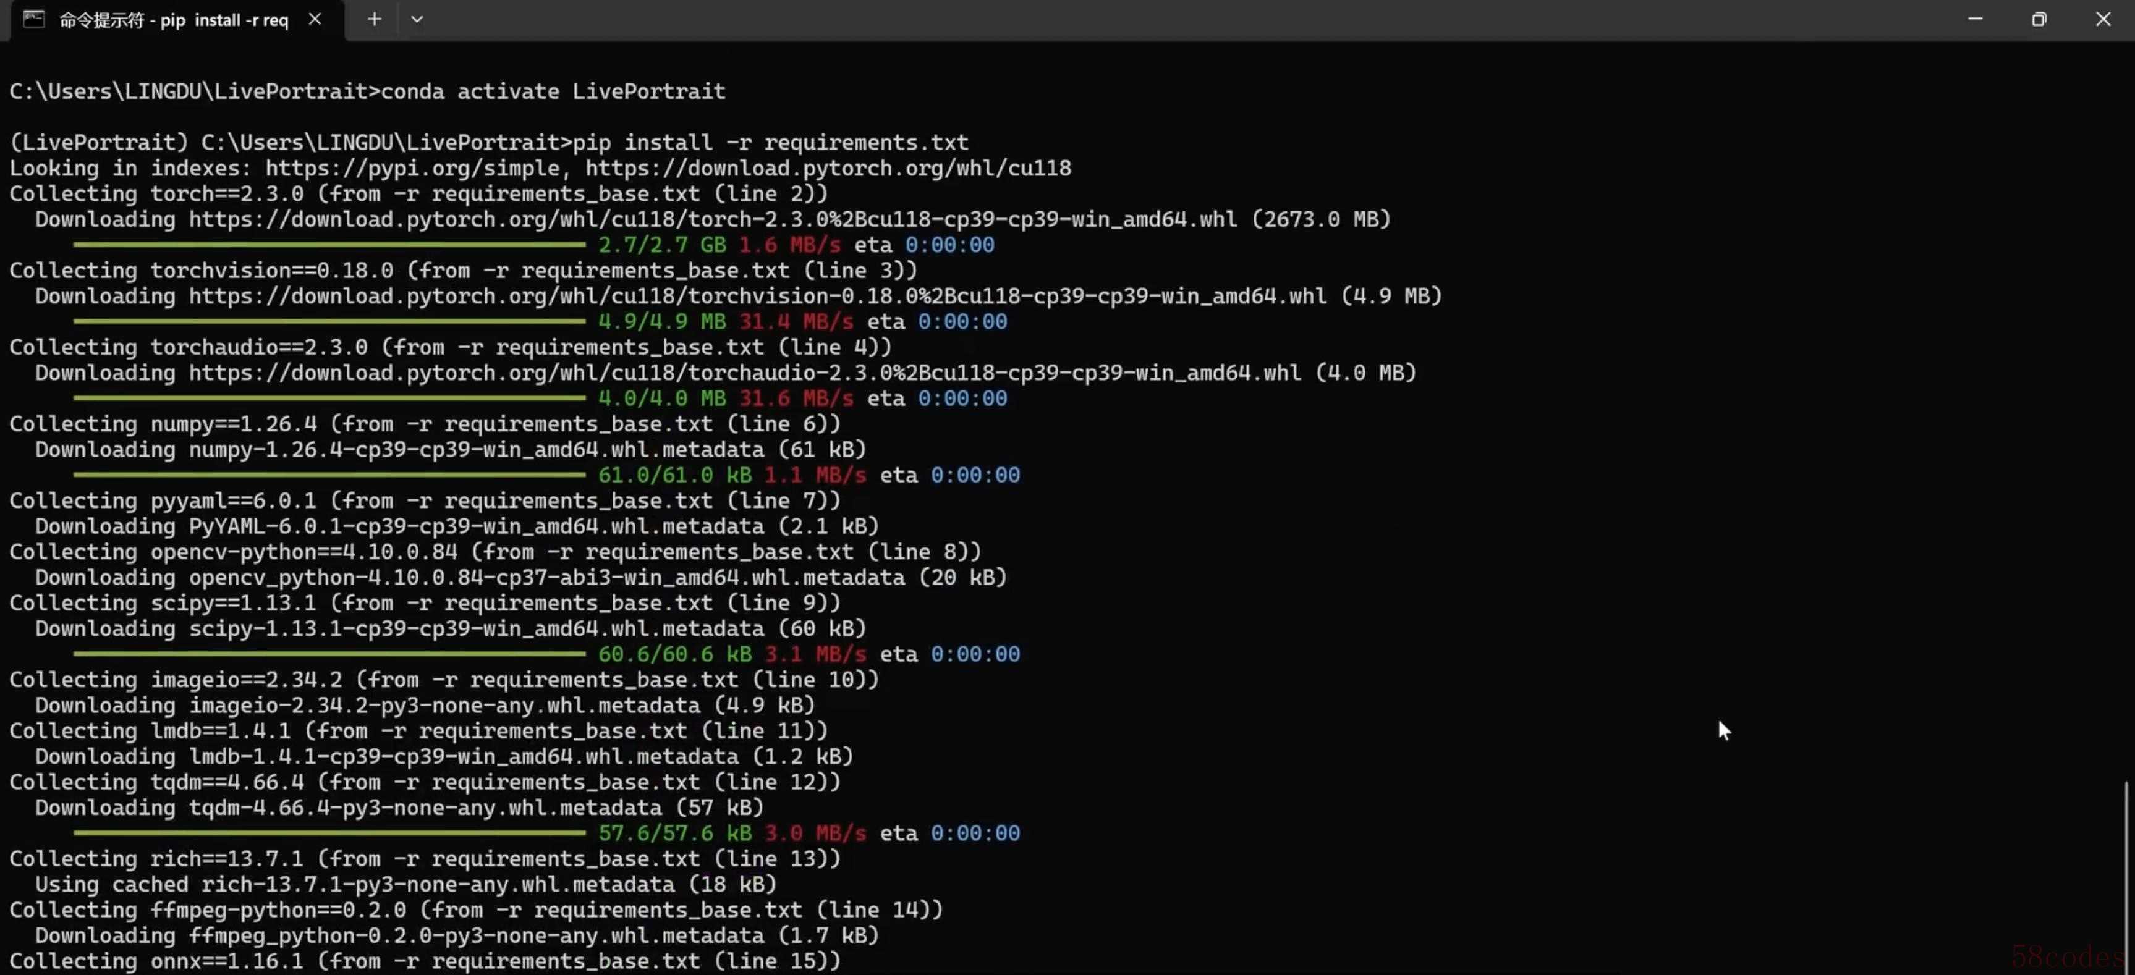Expand the terminal profiles dropdown
The height and width of the screenshot is (975, 2135).
pyautogui.click(x=417, y=19)
